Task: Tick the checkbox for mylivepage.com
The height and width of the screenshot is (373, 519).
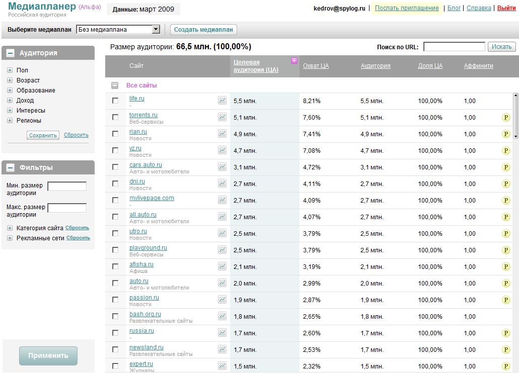Action: [x=115, y=200]
